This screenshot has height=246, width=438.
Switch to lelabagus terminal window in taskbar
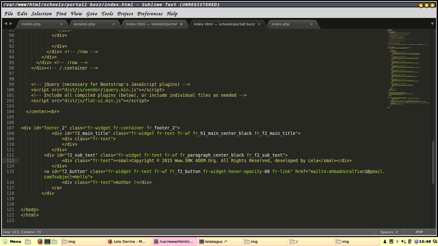click(220, 242)
